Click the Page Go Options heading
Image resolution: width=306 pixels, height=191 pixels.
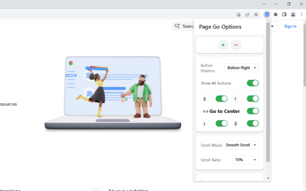[220, 27]
